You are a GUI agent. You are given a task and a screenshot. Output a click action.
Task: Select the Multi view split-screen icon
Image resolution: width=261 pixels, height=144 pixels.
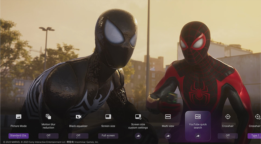(x=168, y=117)
